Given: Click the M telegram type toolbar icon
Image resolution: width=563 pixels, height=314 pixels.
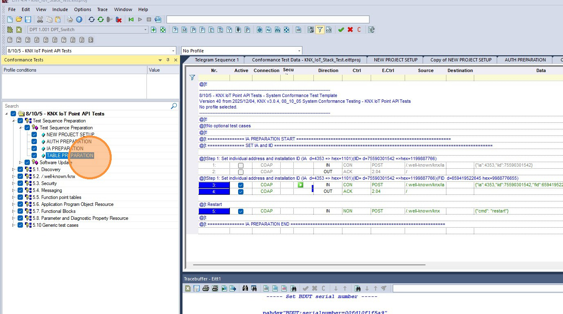Looking at the screenshot, I should pyautogui.click(x=184, y=29).
